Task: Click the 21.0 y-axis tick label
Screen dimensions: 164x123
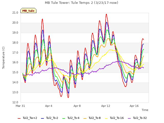Action: click(15, 13)
